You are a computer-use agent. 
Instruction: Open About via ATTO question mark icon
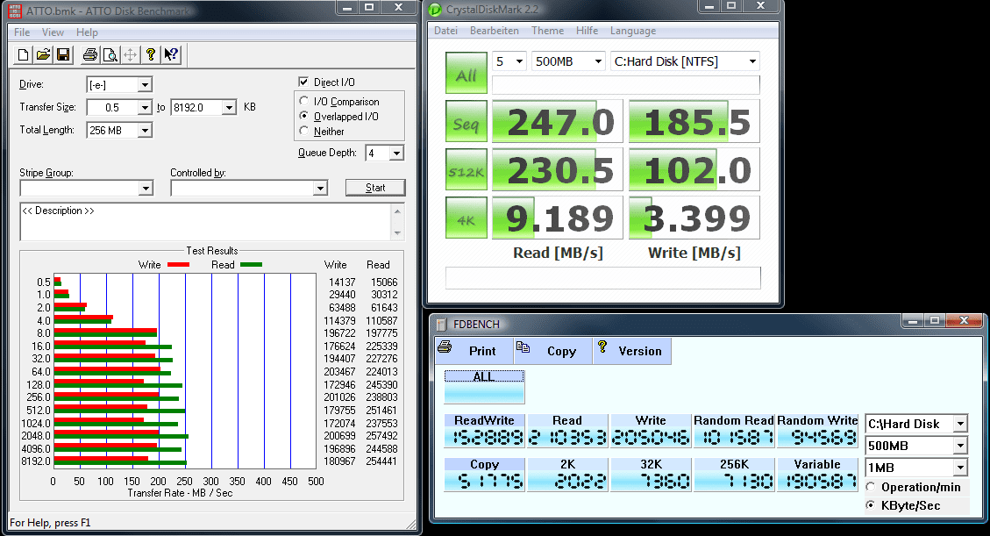pos(150,55)
